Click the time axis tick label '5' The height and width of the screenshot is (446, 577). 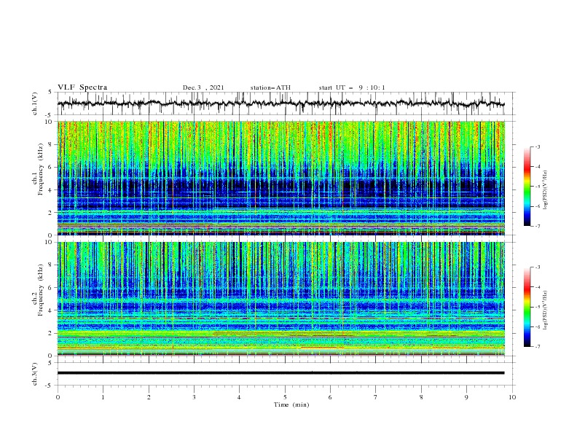285,397
